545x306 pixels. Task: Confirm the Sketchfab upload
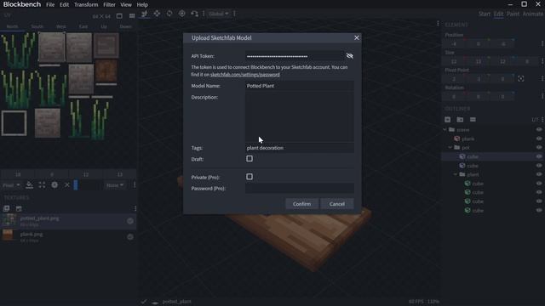(301, 204)
